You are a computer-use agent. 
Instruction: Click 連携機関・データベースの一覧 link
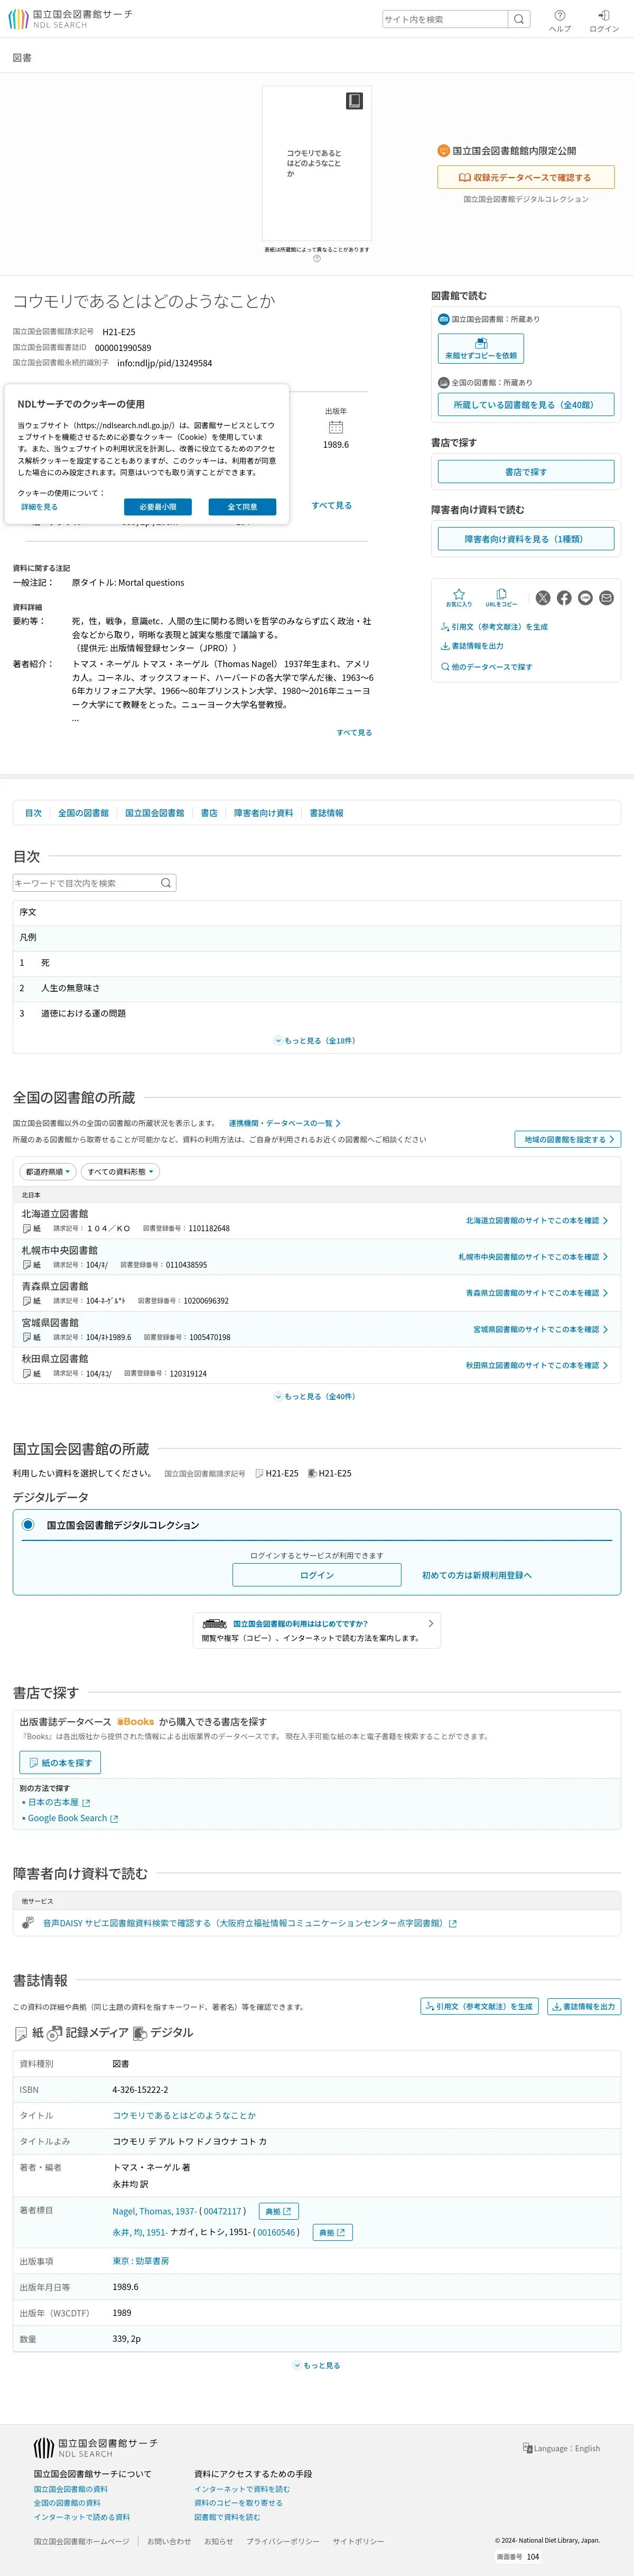285,1123
